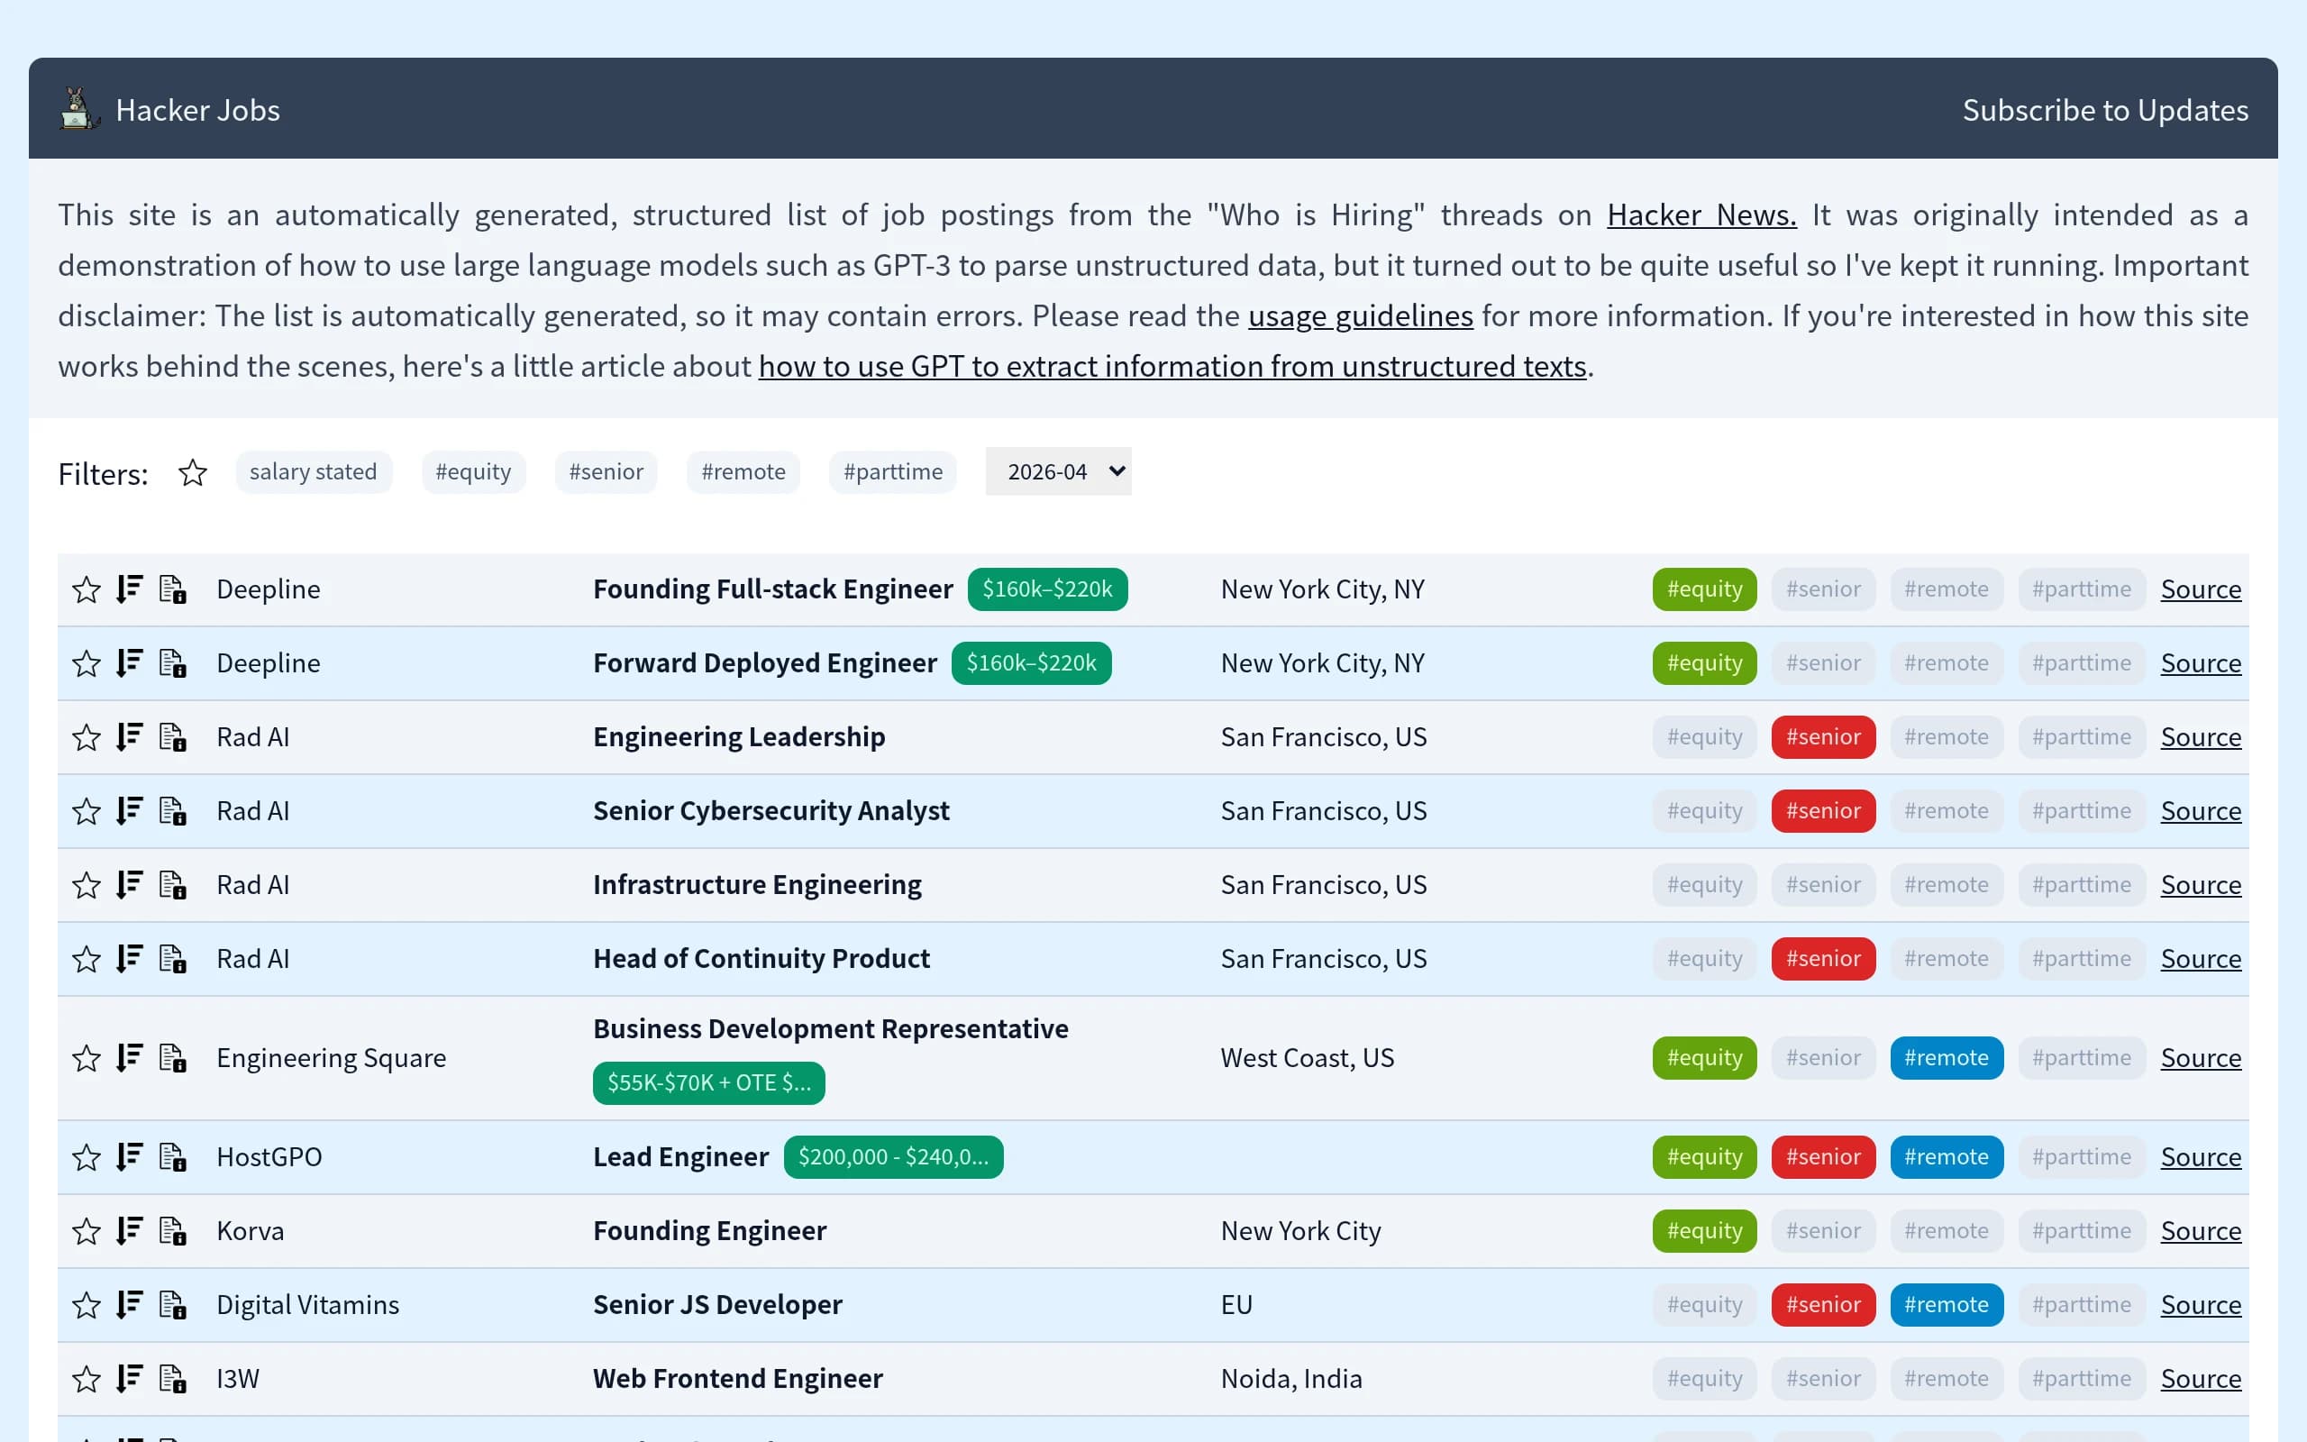Click the Hacker Jobs site title
This screenshot has height=1442, width=2307.
pyautogui.click(x=198, y=110)
